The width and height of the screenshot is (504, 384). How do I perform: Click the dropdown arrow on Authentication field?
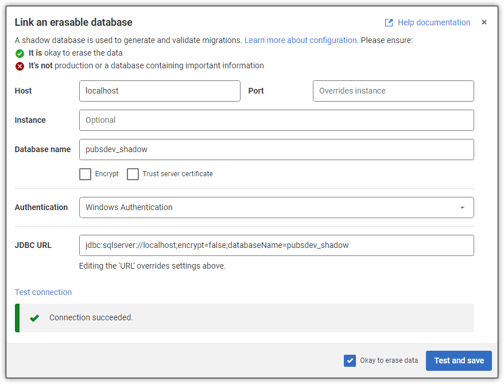click(x=463, y=207)
